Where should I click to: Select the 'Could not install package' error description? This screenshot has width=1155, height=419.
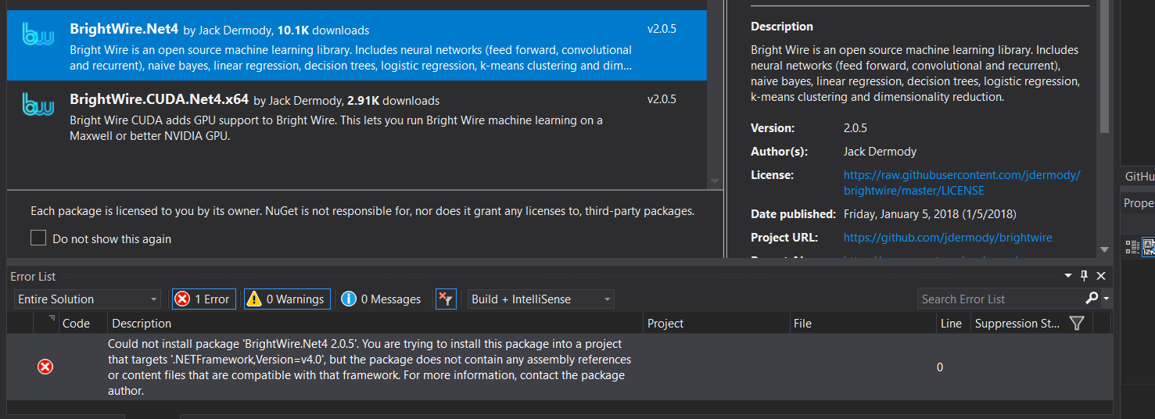coord(369,367)
